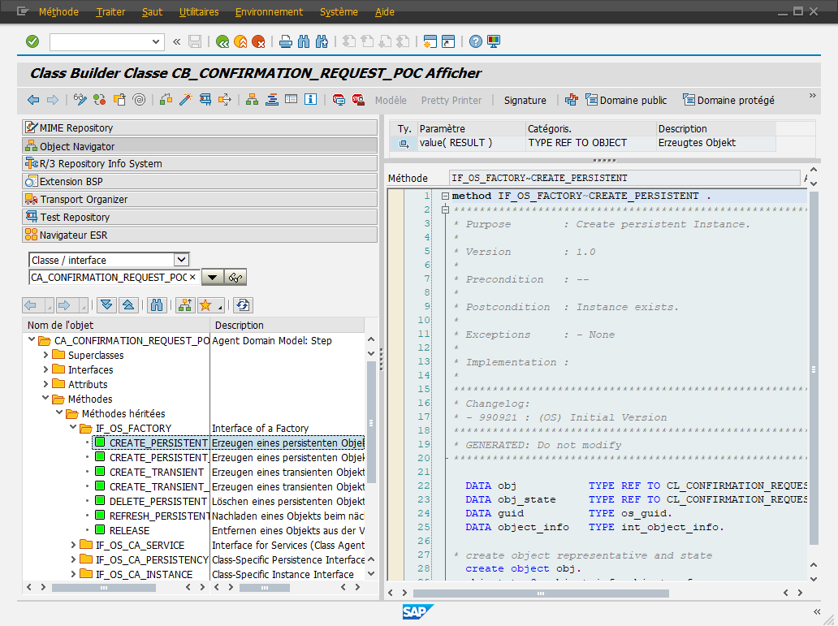The height and width of the screenshot is (626, 838).
Task: Collapse code block at method line 1
Action: pyautogui.click(x=445, y=196)
